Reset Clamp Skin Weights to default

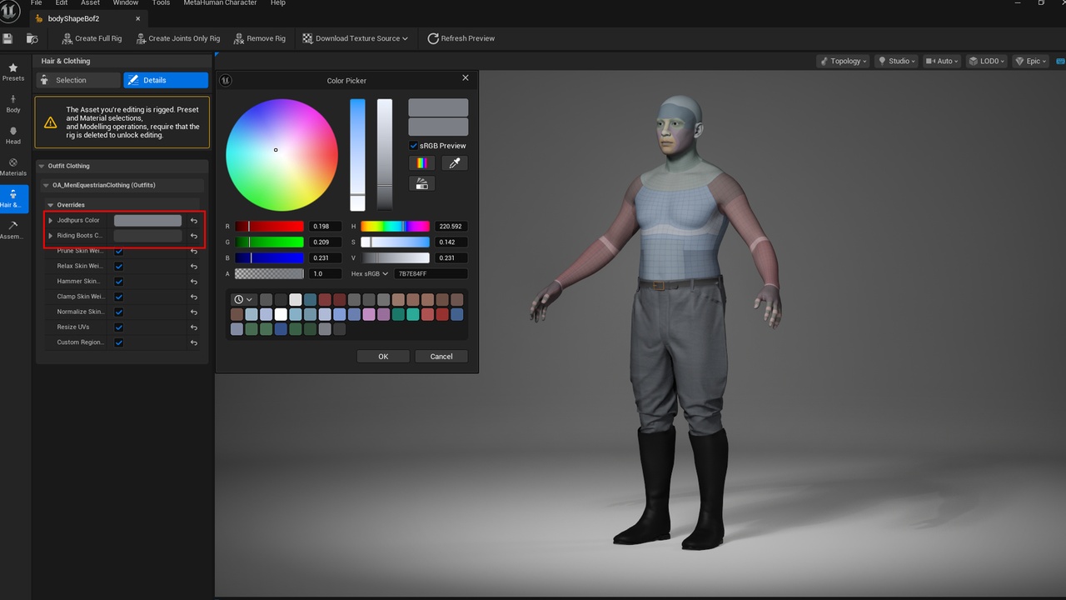click(194, 297)
